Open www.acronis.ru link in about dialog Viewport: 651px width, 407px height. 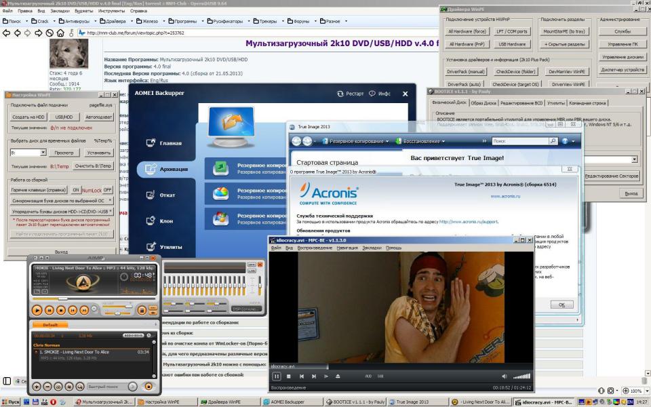(x=505, y=196)
